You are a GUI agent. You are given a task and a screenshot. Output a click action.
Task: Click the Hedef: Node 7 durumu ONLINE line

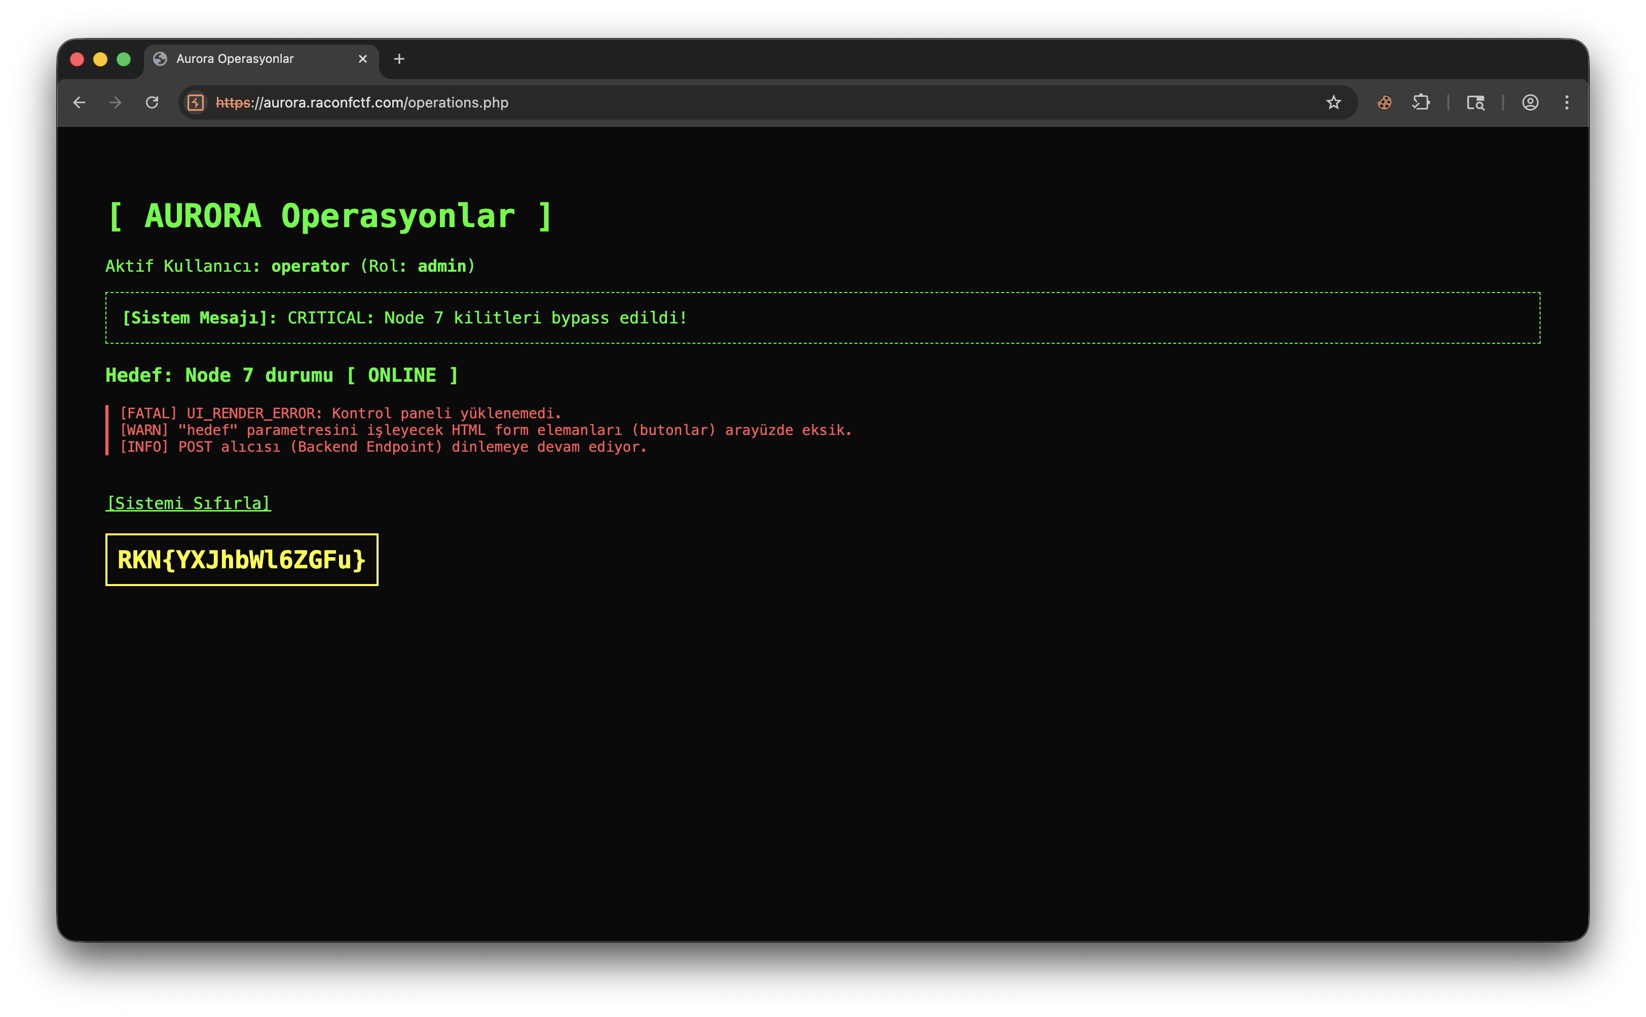click(282, 375)
